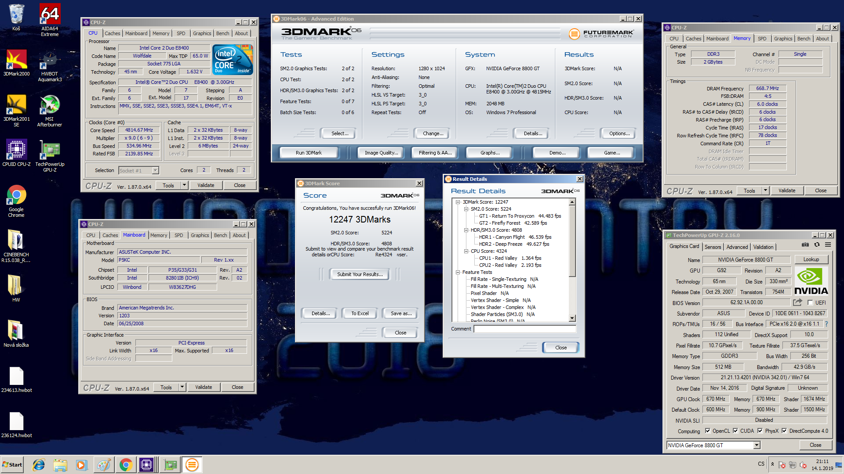The height and width of the screenshot is (474, 844).
Task: Click Start button on taskbar
Action: point(12,465)
